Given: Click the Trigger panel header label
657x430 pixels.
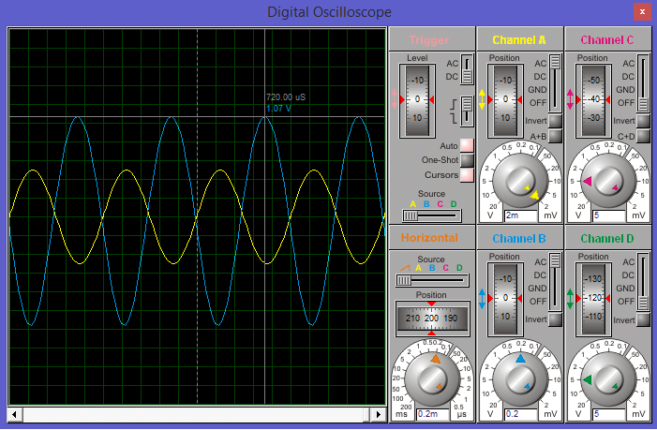Looking at the screenshot, I should (x=428, y=40).
